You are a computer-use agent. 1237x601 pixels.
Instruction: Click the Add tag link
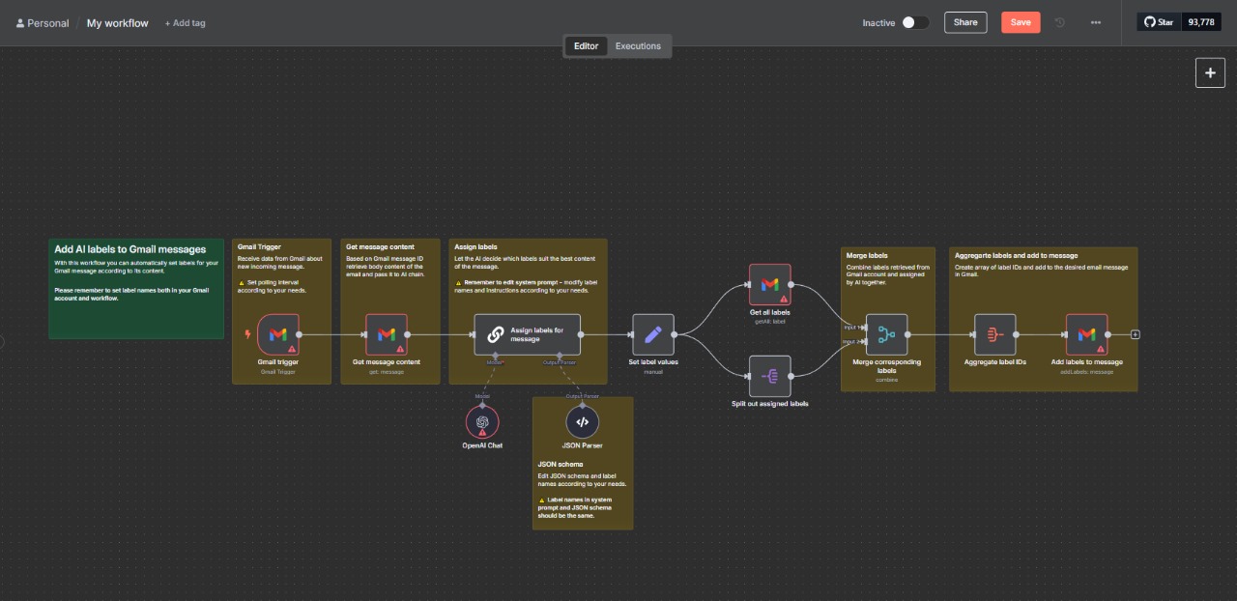tap(185, 23)
